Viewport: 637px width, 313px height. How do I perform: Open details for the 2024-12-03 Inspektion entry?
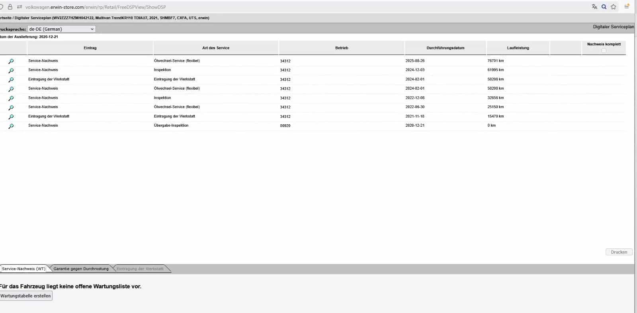point(11,70)
